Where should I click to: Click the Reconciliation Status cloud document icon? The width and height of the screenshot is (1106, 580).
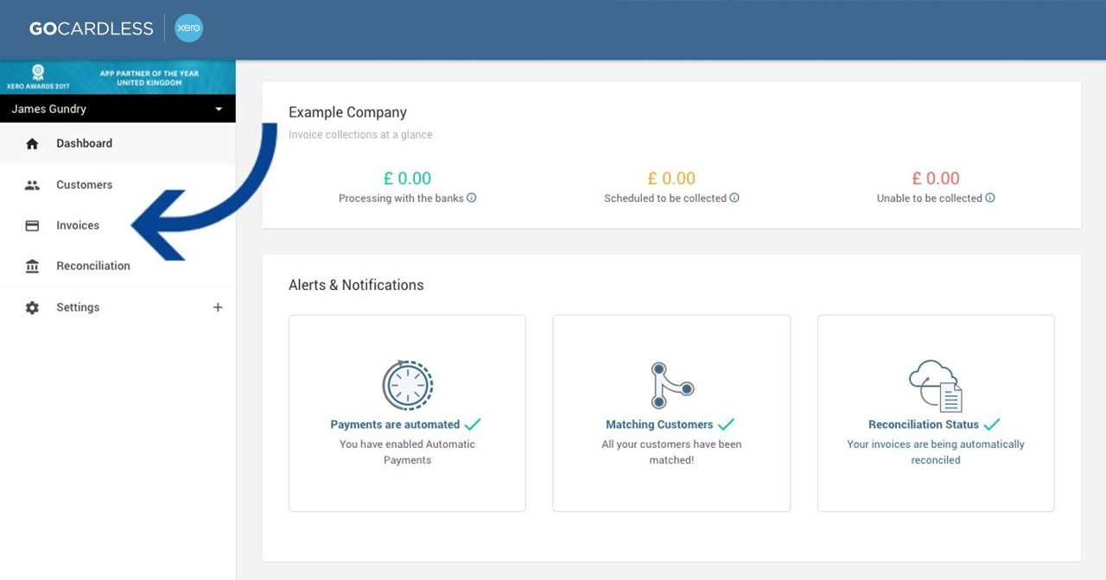936,386
